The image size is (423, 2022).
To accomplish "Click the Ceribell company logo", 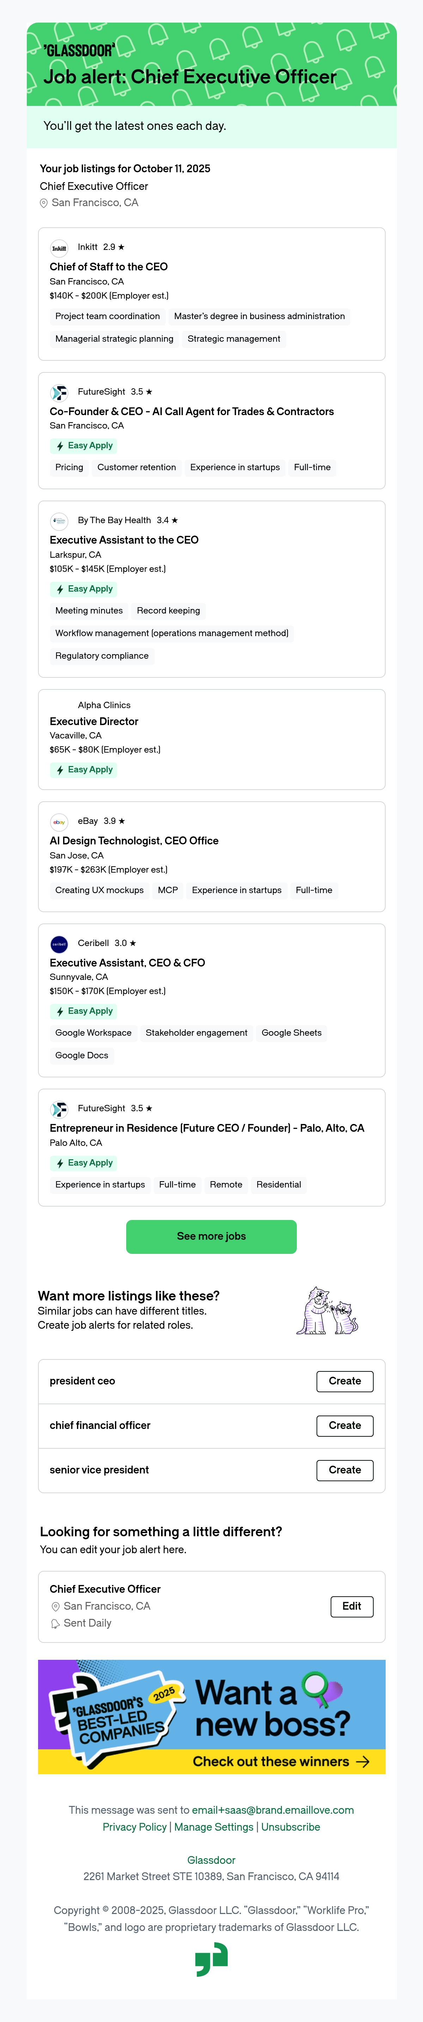I will pos(59,944).
